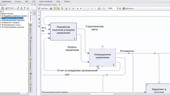This screenshot has height=96, width=170.
Task: Close the IDEF0: A0 Бизнес-система tab
Action: coord(59,5)
